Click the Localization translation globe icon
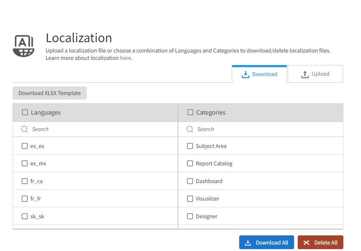 point(23,45)
